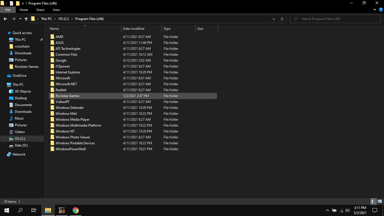Viewport: 384px width, 216px height.
Task: Click the Forward navigation arrow
Action: (x=13, y=19)
